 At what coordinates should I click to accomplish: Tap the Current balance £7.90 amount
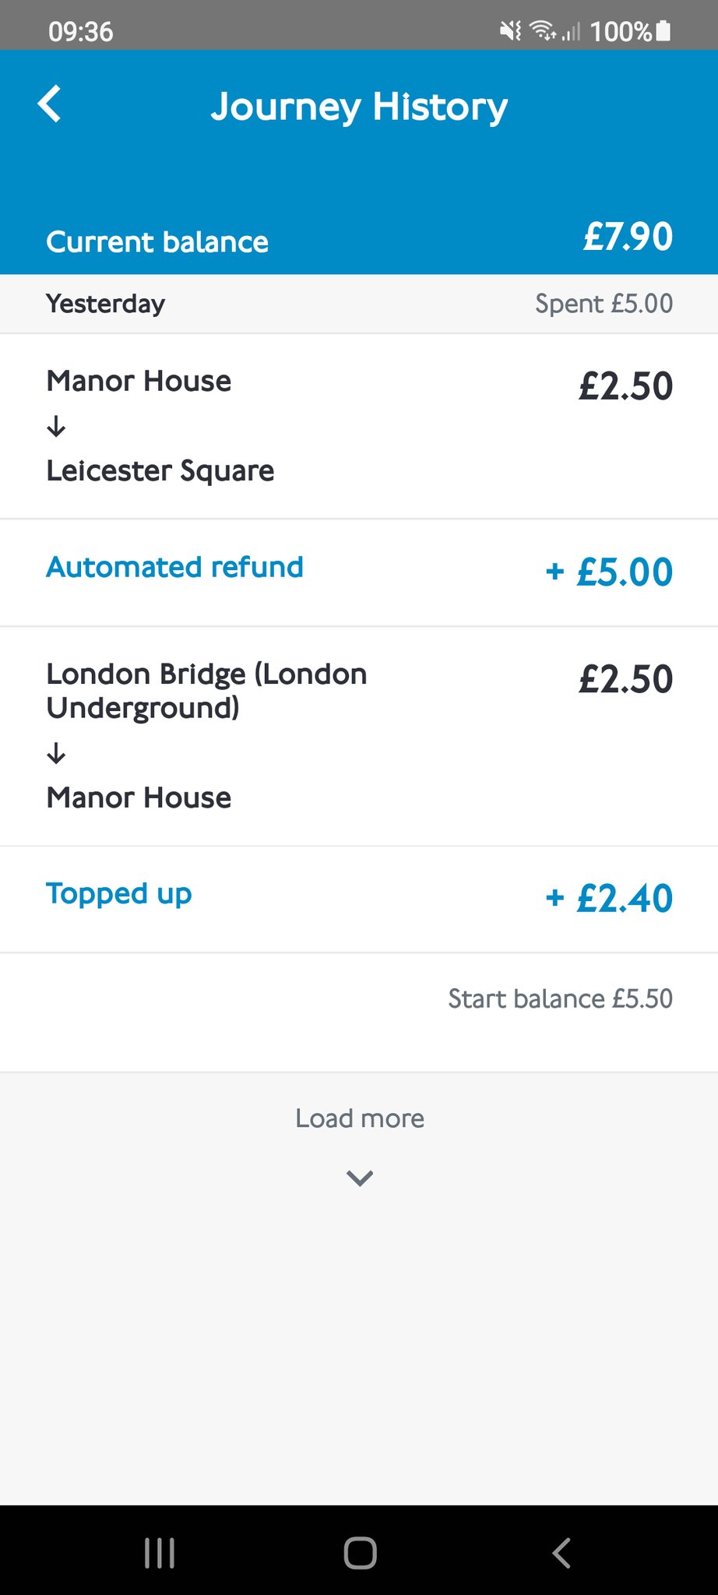click(x=628, y=237)
